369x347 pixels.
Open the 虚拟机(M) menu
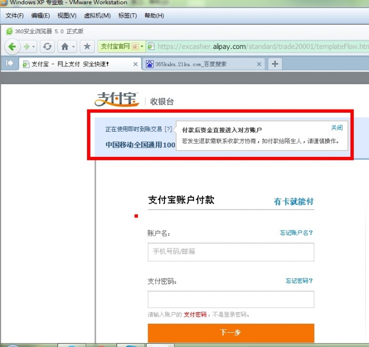pyautogui.click(x=97, y=15)
